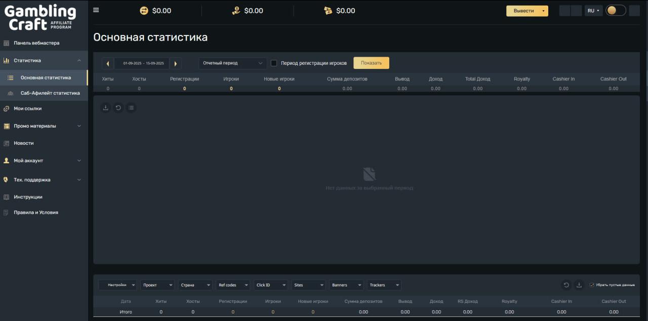The width and height of the screenshot is (648, 321).
Task: Click the table download icon
Action: (579, 285)
